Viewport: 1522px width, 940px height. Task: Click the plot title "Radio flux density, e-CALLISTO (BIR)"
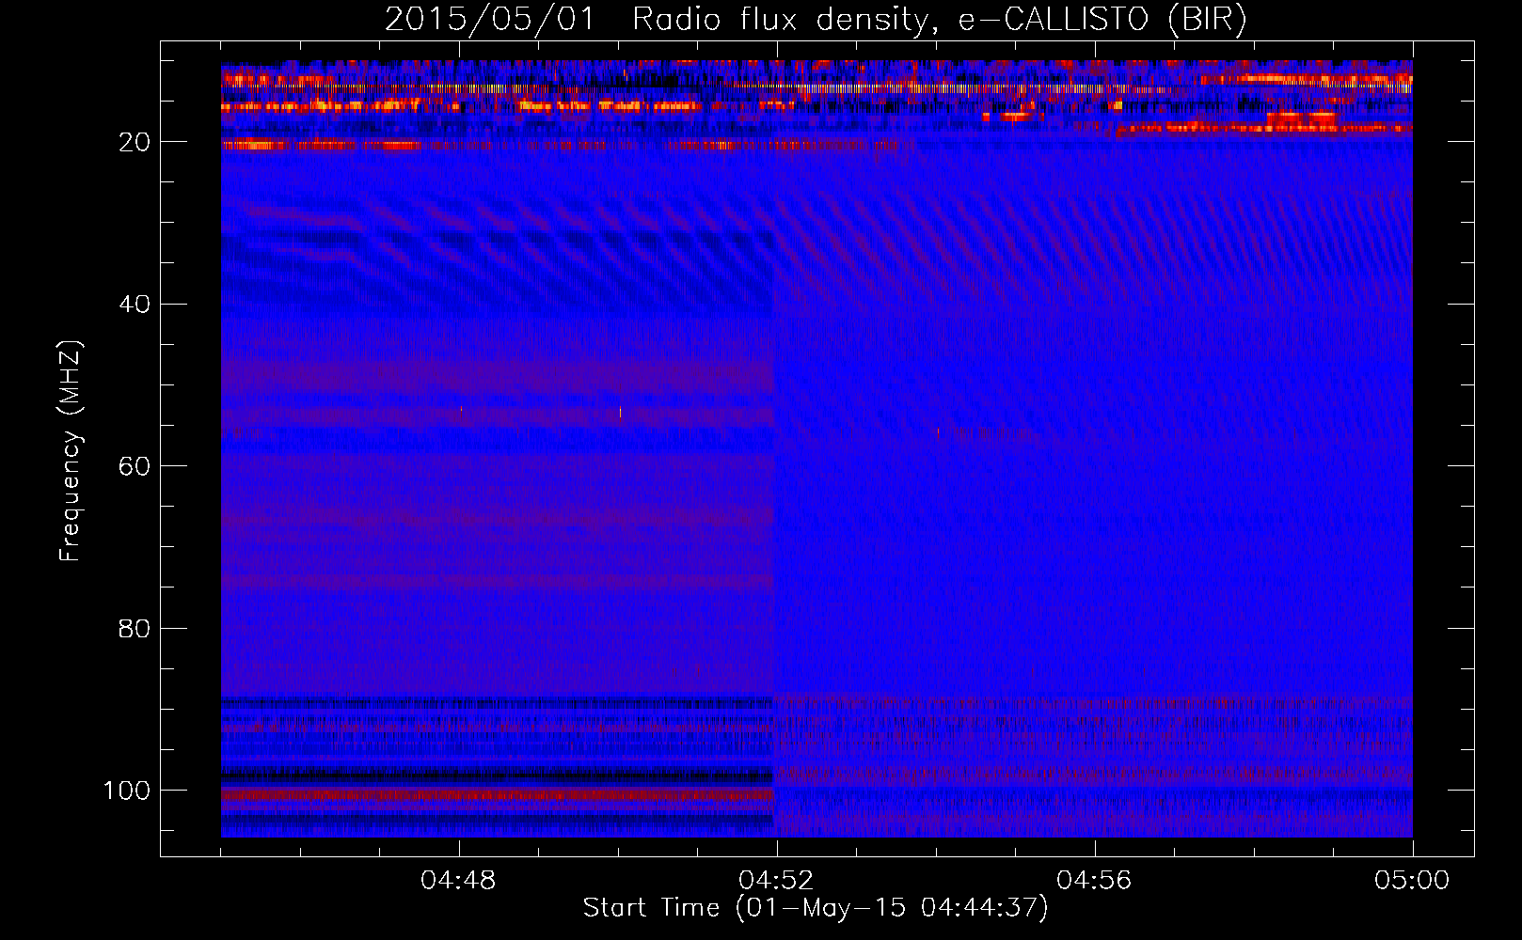(940, 20)
